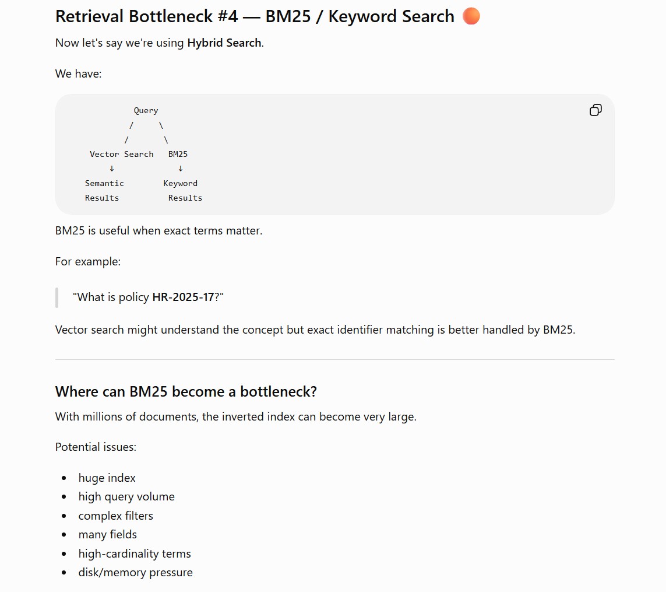Click the 'high query volume' bullet item
The image size is (666, 592).
tap(126, 497)
